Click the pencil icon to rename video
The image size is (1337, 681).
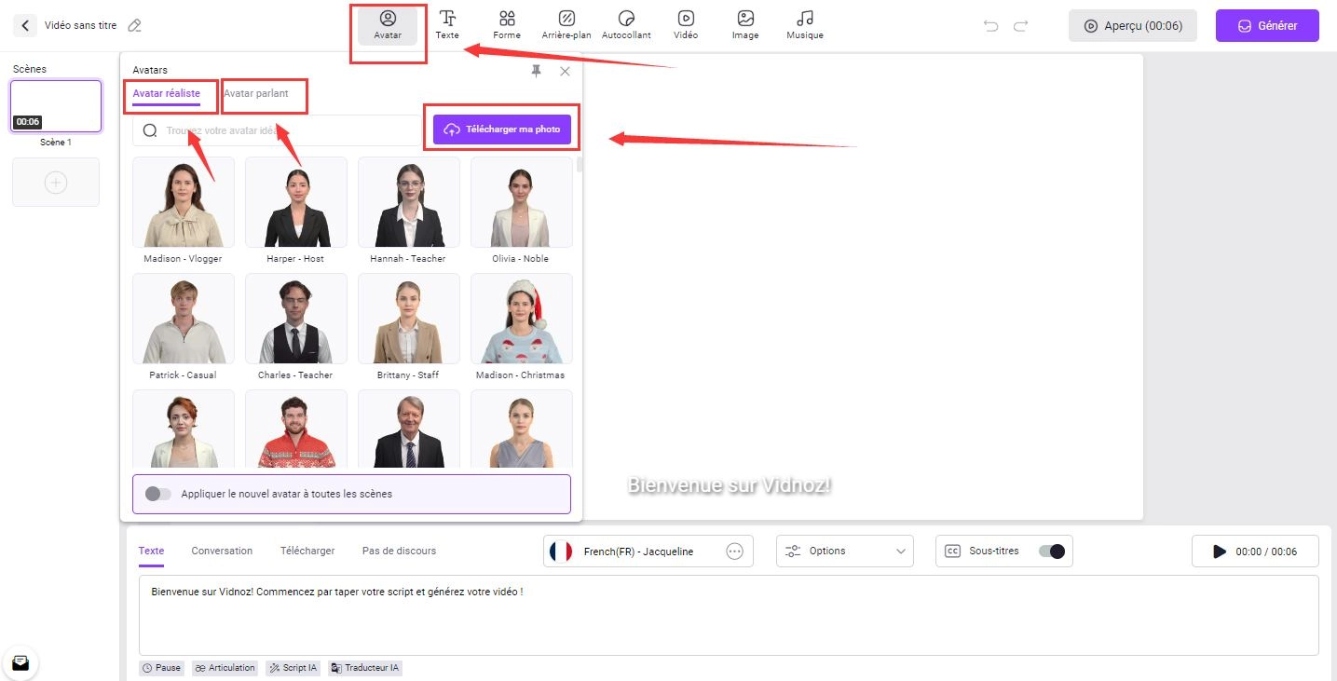(134, 25)
